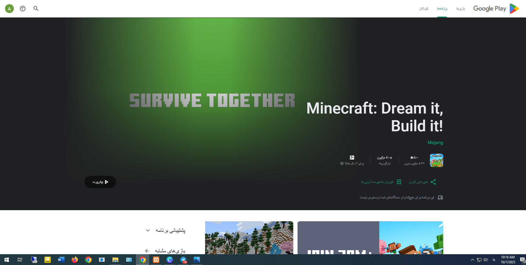
Task: Open similar games via 'بازی‌های مشابه' arrow
Action: click(147, 251)
